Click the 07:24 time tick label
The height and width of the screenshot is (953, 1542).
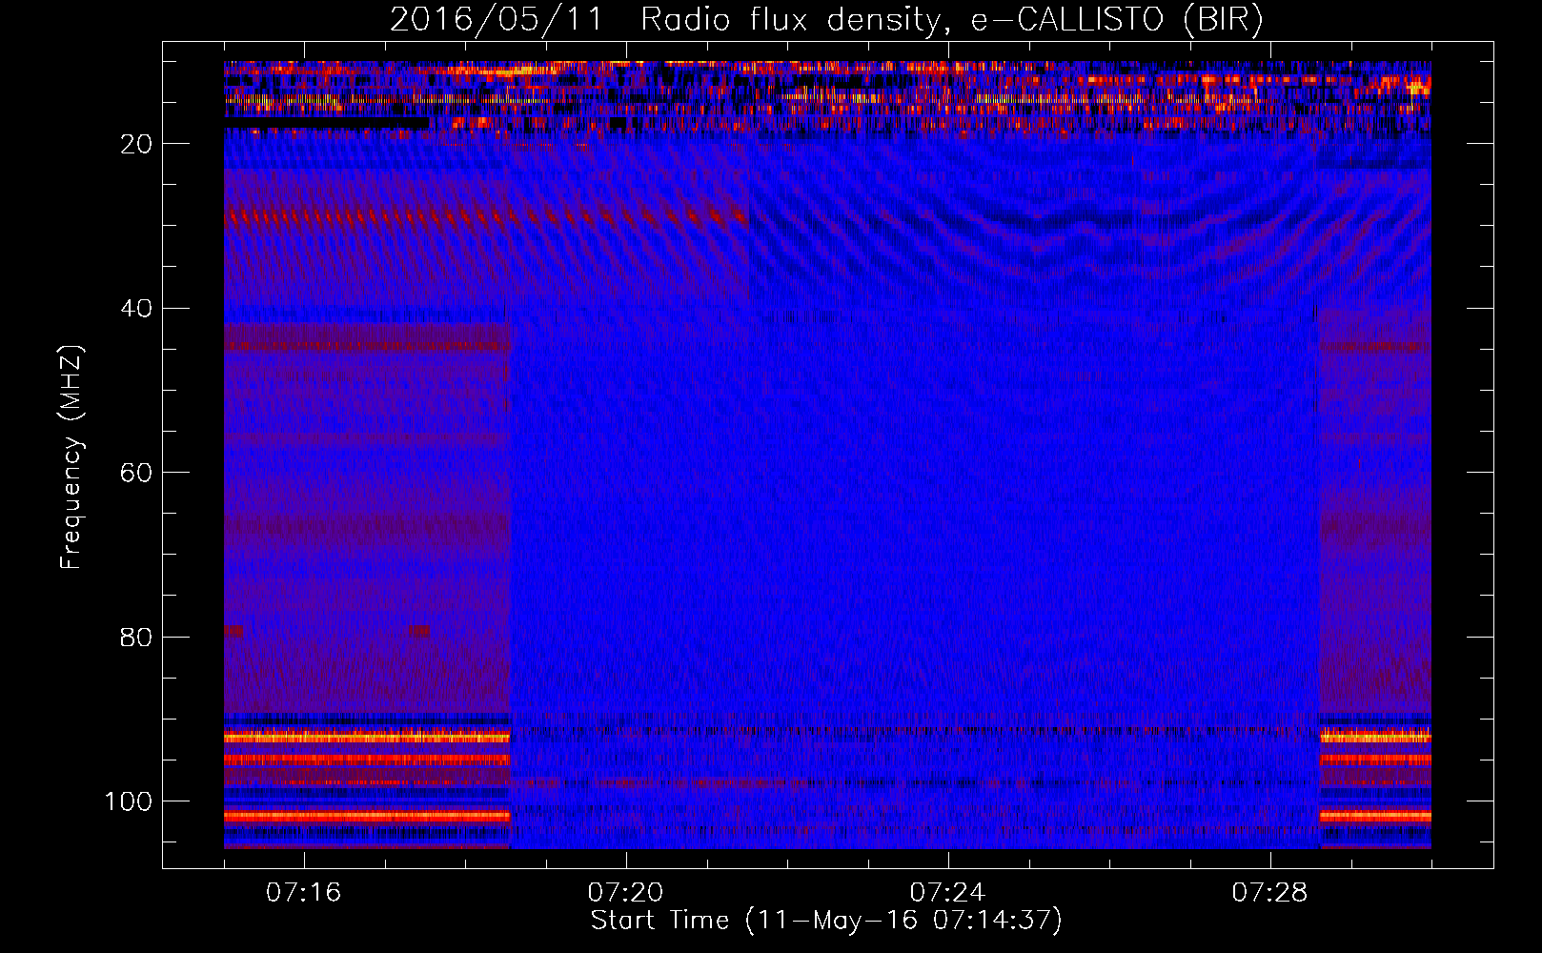click(x=947, y=892)
